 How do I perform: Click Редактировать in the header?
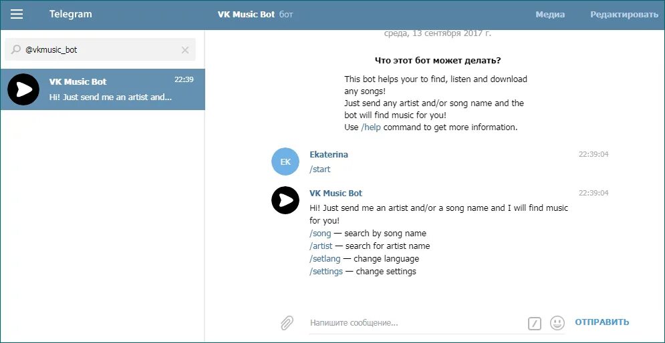(624, 15)
